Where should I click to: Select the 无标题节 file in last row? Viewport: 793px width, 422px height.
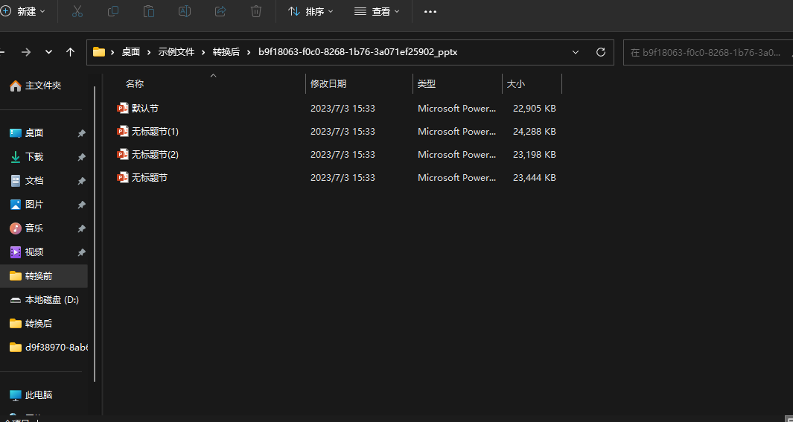pyautogui.click(x=149, y=178)
